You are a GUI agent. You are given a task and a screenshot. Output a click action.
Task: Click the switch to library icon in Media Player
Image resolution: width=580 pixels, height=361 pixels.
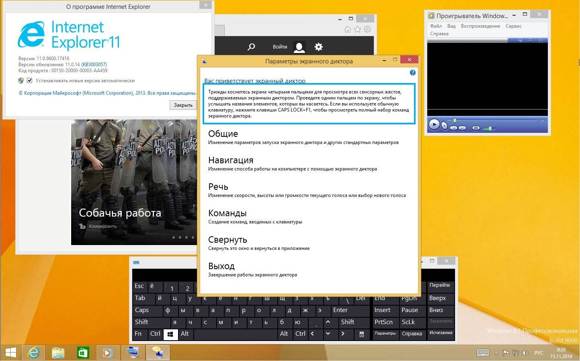click(541, 40)
